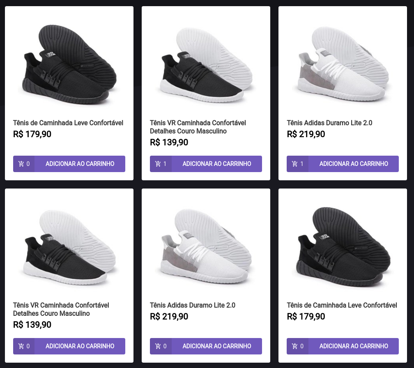Image resolution: width=414 pixels, height=368 pixels.
Task: Click ADICIONAR AO CARRINHO on bottom-right black sneaker card
Action: click(x=353, y=346)
